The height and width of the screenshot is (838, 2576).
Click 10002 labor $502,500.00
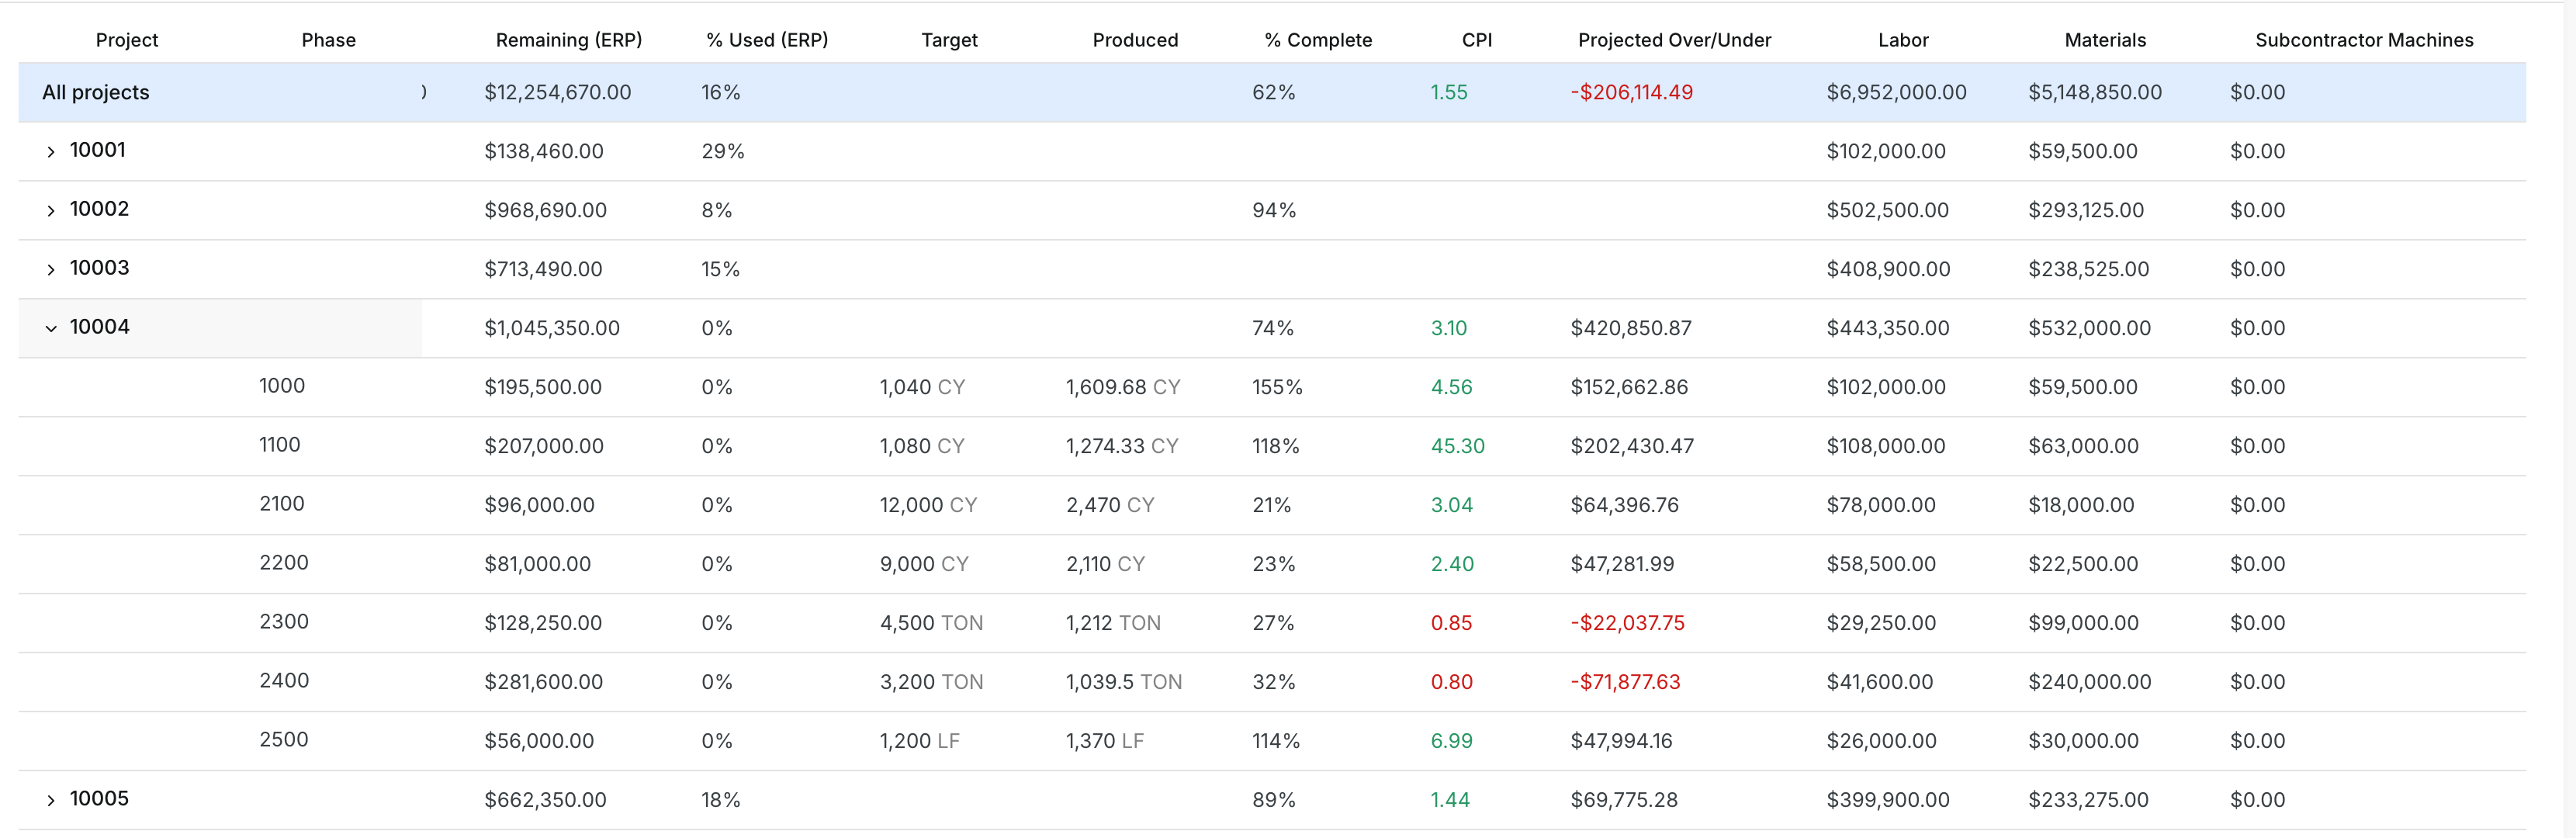pyautogui.click(x=1887, y=210)
